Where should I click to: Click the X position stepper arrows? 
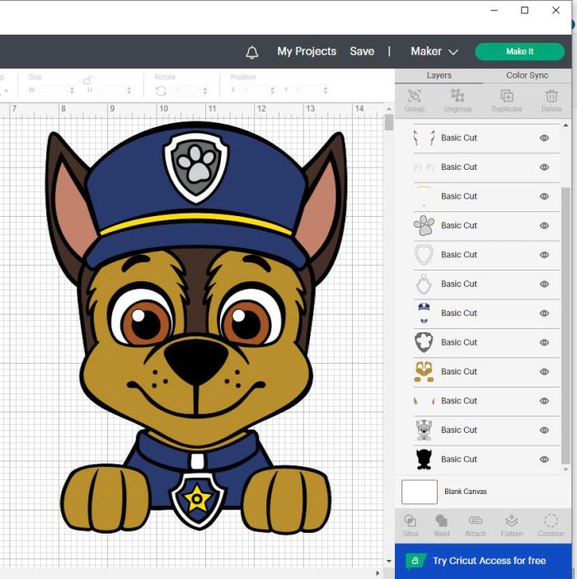pyautogui.click(x=272, y=90)
